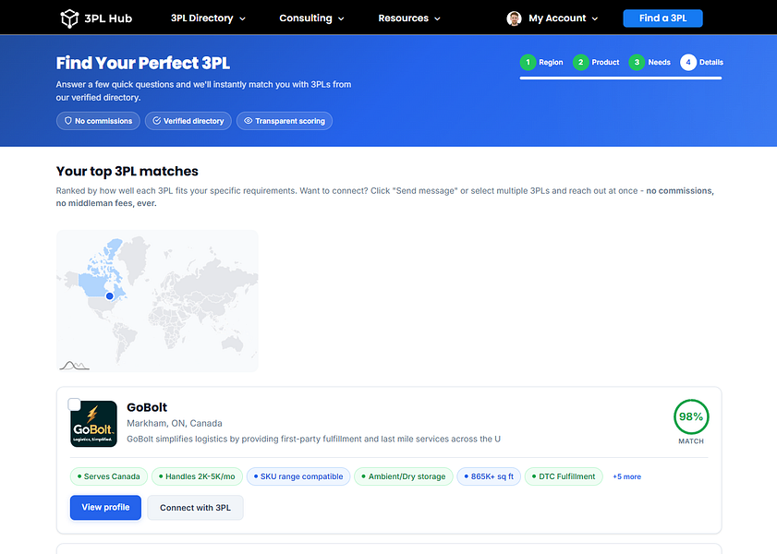The height and width of the screenshot is (554, 777).
Task: Expand the +5 more tags link
Action: [626, 476]
